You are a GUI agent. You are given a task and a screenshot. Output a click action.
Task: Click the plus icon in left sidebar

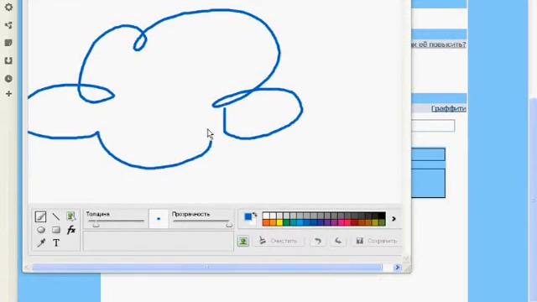point(8,93)
